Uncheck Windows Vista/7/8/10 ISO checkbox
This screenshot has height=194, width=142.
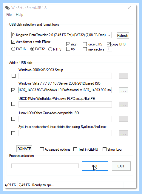point(13,90)
